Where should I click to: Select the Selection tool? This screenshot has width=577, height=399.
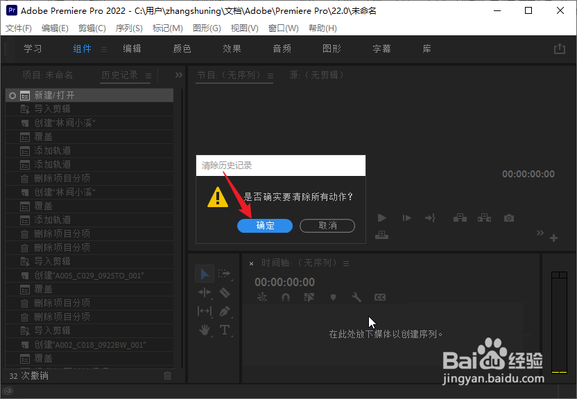tap(205, 274)
